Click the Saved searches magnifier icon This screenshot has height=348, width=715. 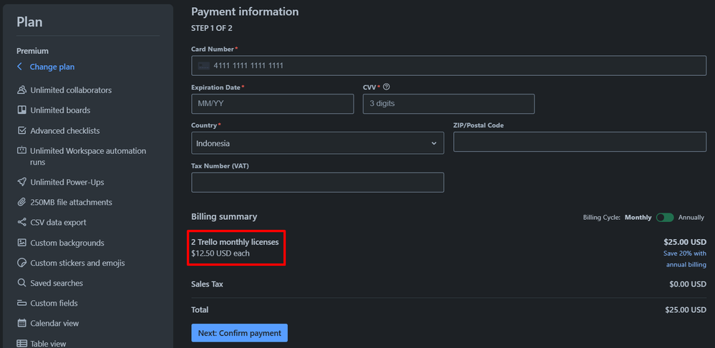pos(21,283)
